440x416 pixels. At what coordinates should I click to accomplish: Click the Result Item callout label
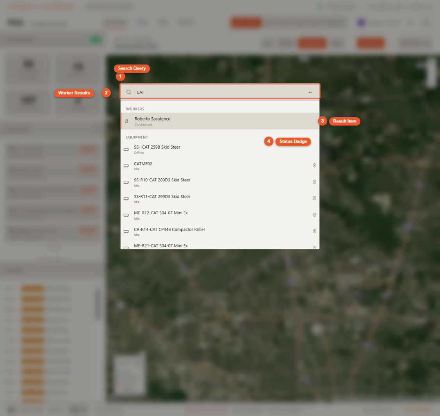[x=345, y=121]
